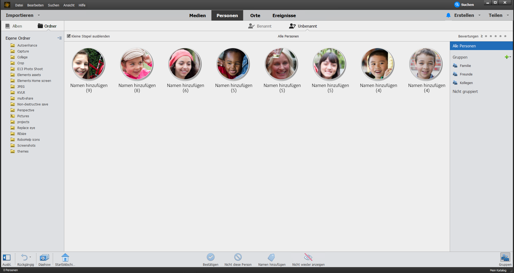This screenshot has width=514, height=273.
Task: Open the E13 Photo Shoot folder
Action: pos(30,69)
